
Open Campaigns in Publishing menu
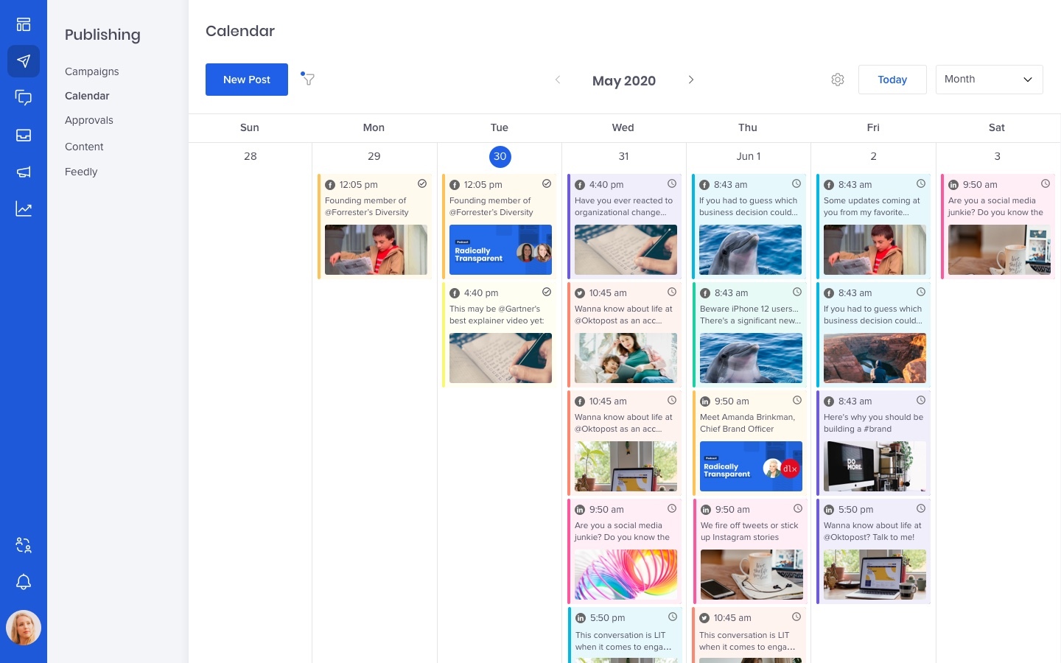92,71
